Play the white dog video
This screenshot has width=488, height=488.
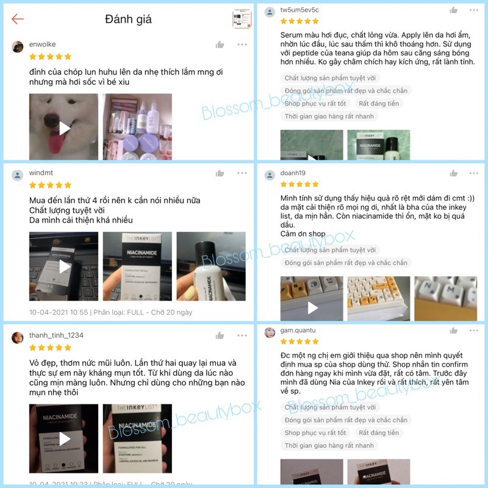pyautogui.click(x=64, y=127)
